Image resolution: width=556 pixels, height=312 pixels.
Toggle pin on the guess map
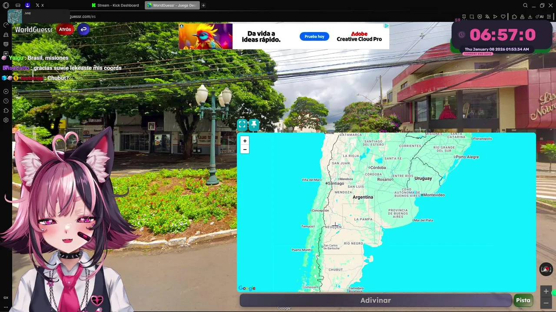254,125
